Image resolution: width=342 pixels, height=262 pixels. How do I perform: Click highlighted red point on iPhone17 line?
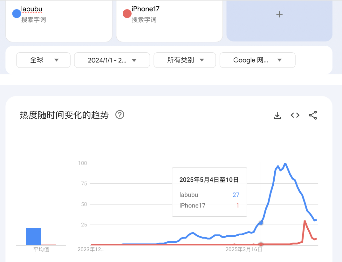pyautogui.click(x=261, y=244)
